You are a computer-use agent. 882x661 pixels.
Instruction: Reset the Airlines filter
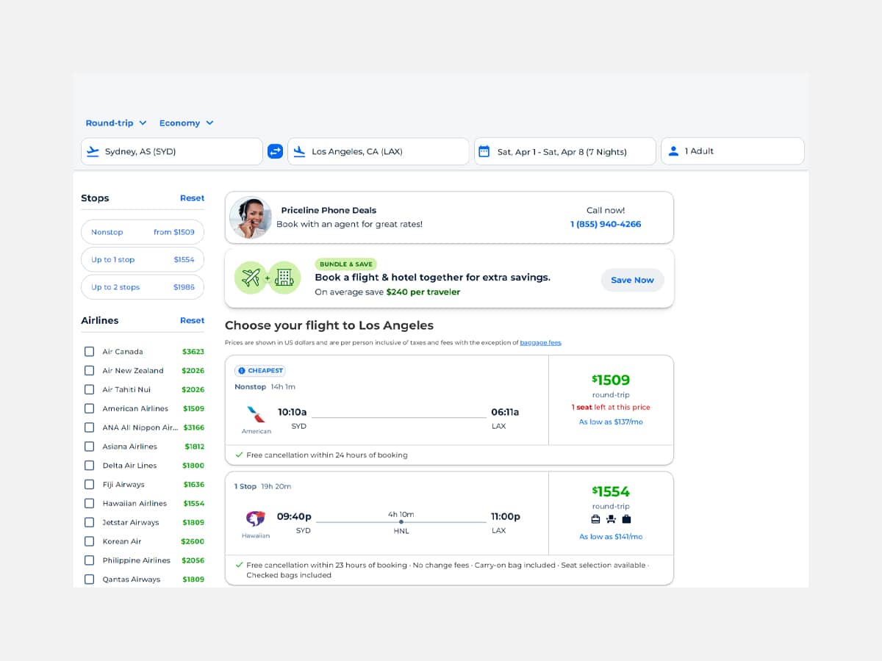point(193,320)
